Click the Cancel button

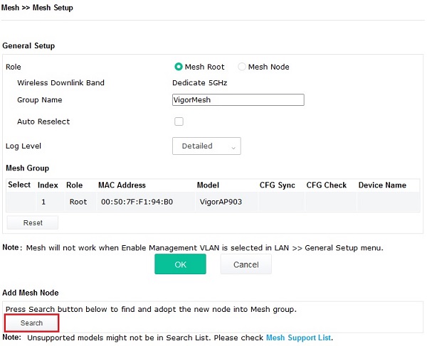click(246, 264)
